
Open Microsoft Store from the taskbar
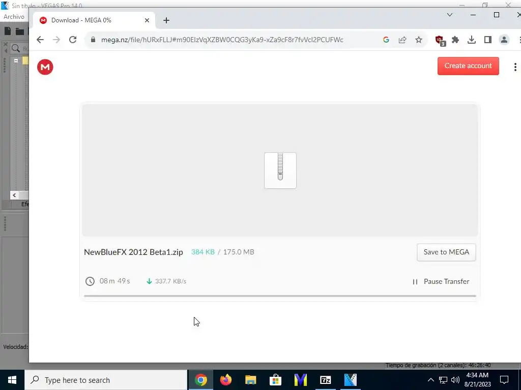pos(275,380)
